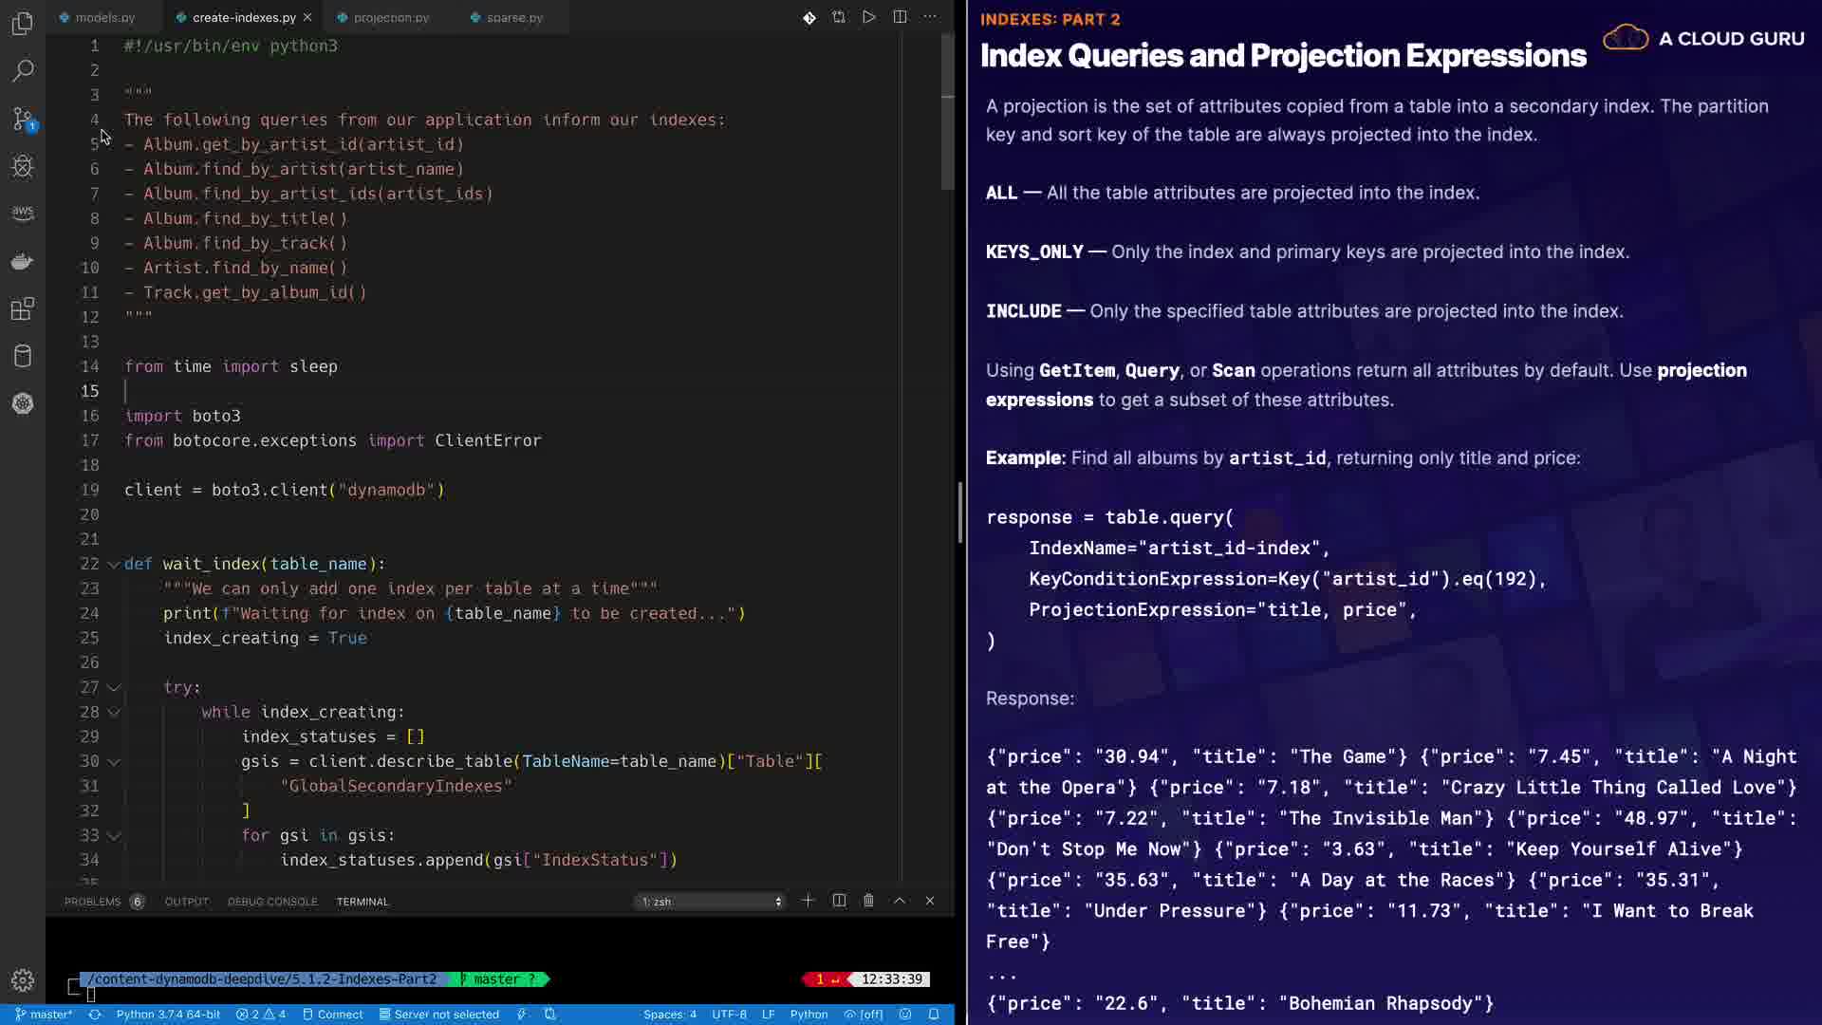The image size is (1822, 1025).
Task: Click Python 3.7.4 64-bit interpreter selector
Action: pos(168,1014)
